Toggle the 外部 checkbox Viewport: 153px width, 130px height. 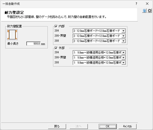coord(56,48)
